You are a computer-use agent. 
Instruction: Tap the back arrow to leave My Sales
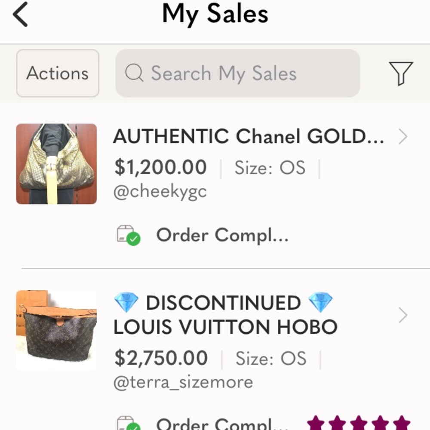click(x=20, y=14)
